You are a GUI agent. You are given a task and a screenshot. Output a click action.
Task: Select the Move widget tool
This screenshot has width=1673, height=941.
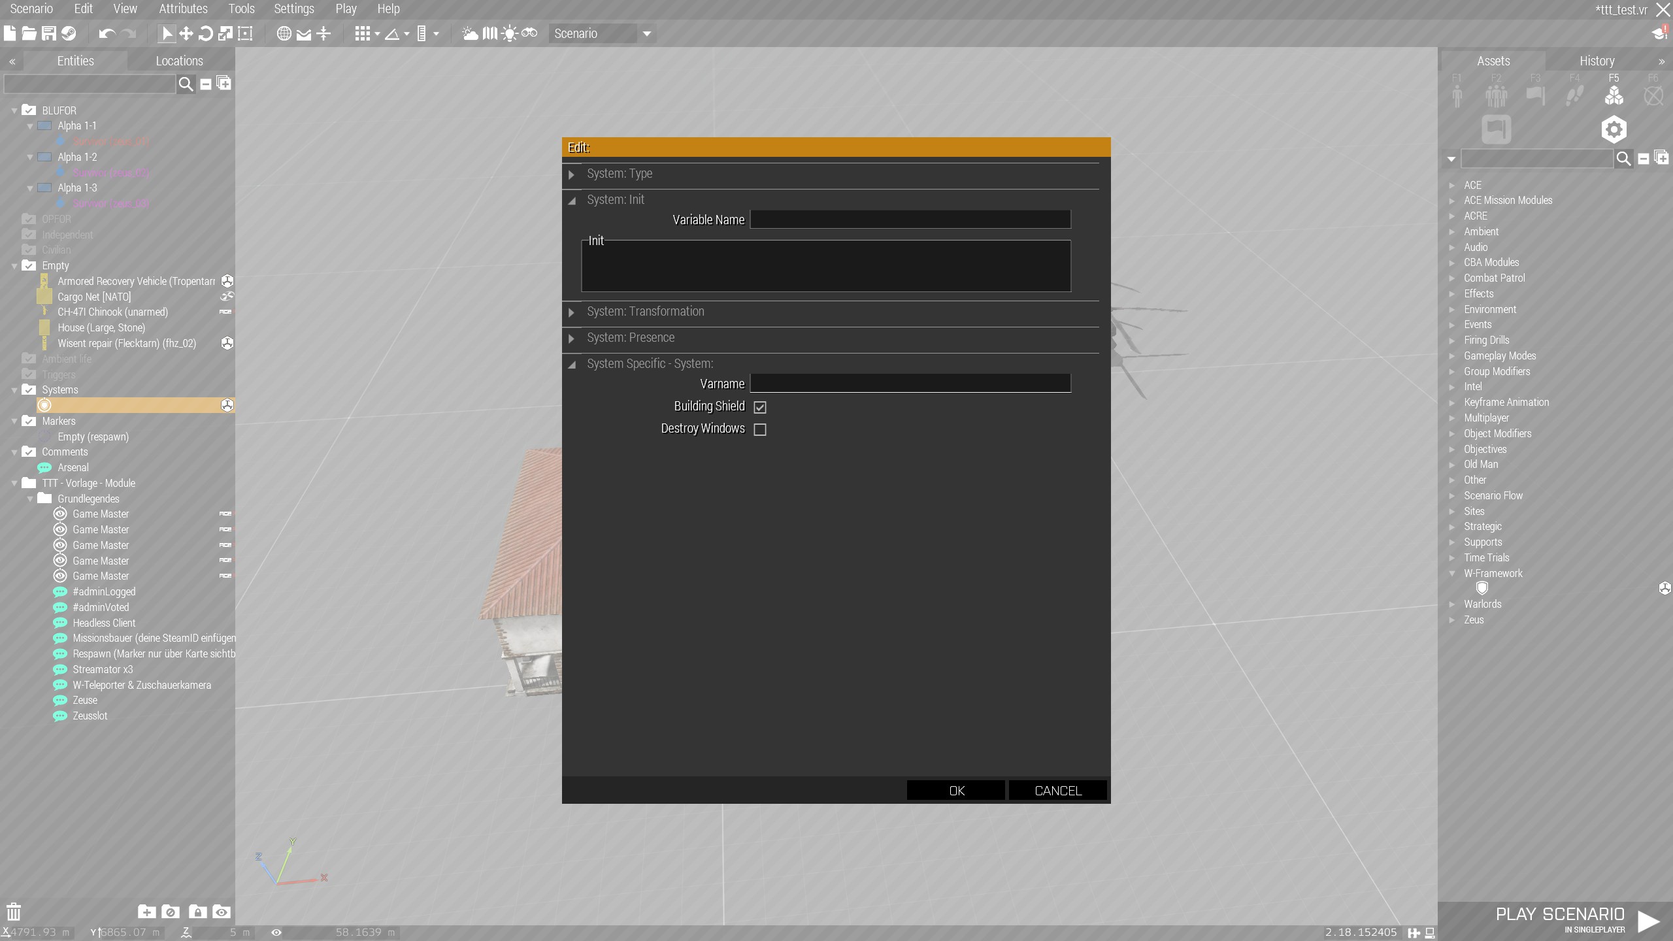tap(186, 33)
